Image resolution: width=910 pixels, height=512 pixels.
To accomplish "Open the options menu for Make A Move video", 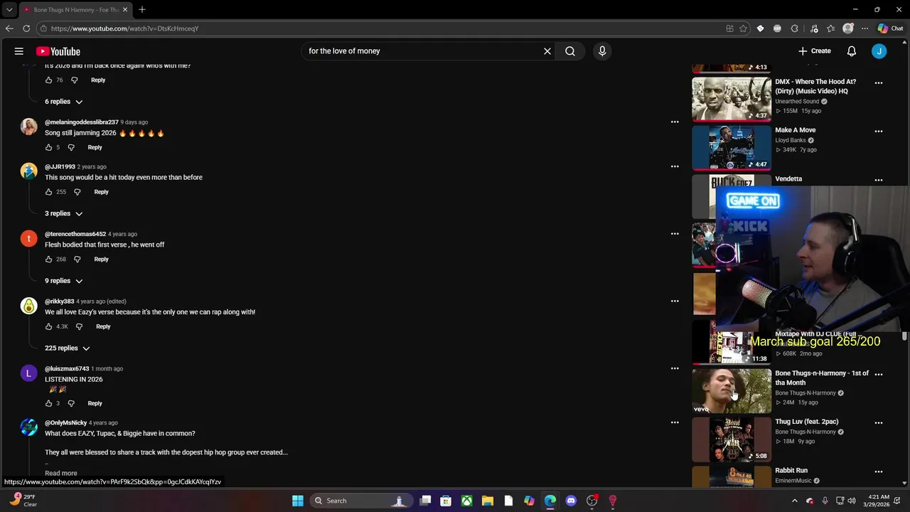I will pyautogui.click(x=879, y=131).
